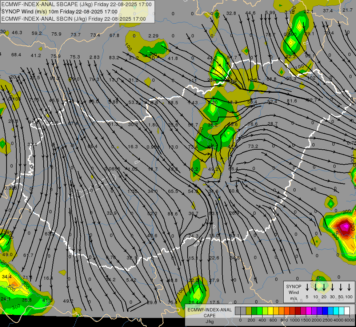Click the 1500 tick label on CAPE scale
The width and height of the screenshot is (356, 327).
click(305, 320)
